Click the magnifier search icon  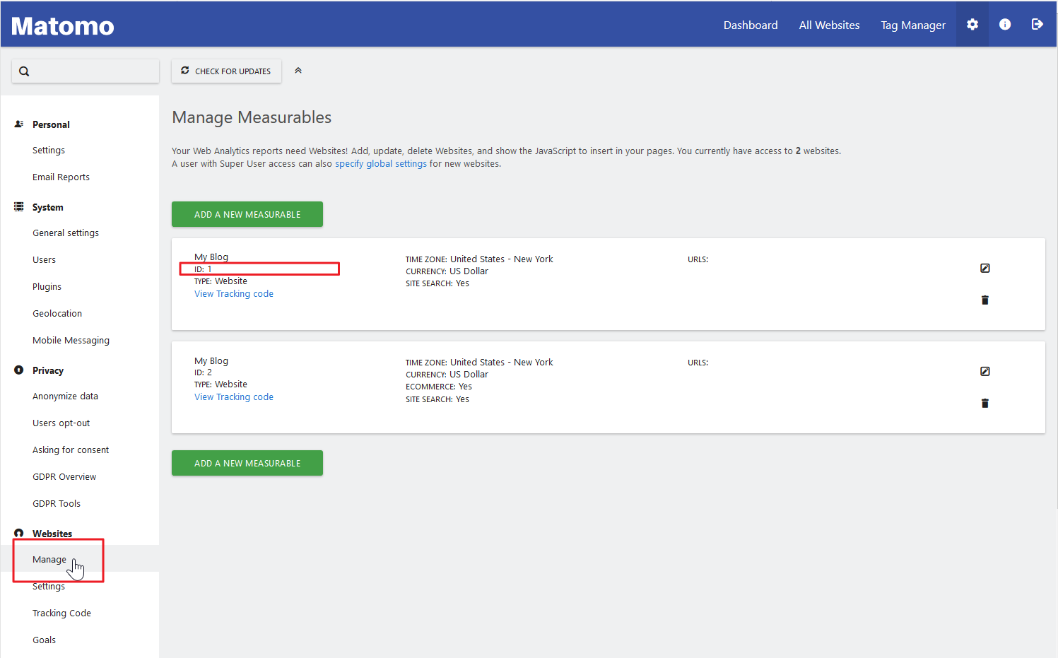coord(24,71)
